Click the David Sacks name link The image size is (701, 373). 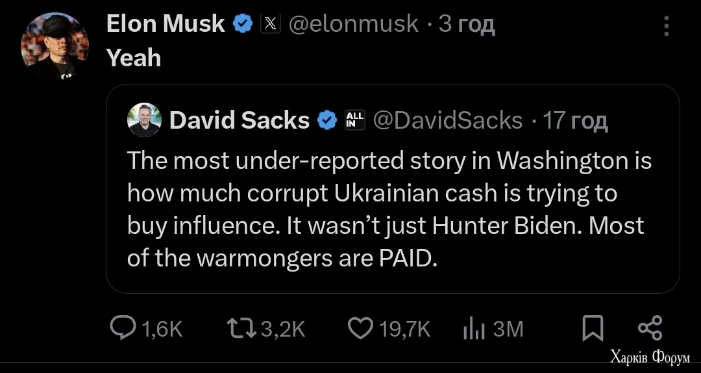239,120
